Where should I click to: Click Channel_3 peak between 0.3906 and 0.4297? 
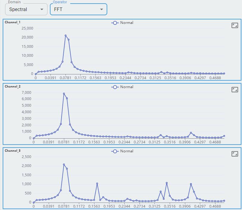[x=191, y=184]
